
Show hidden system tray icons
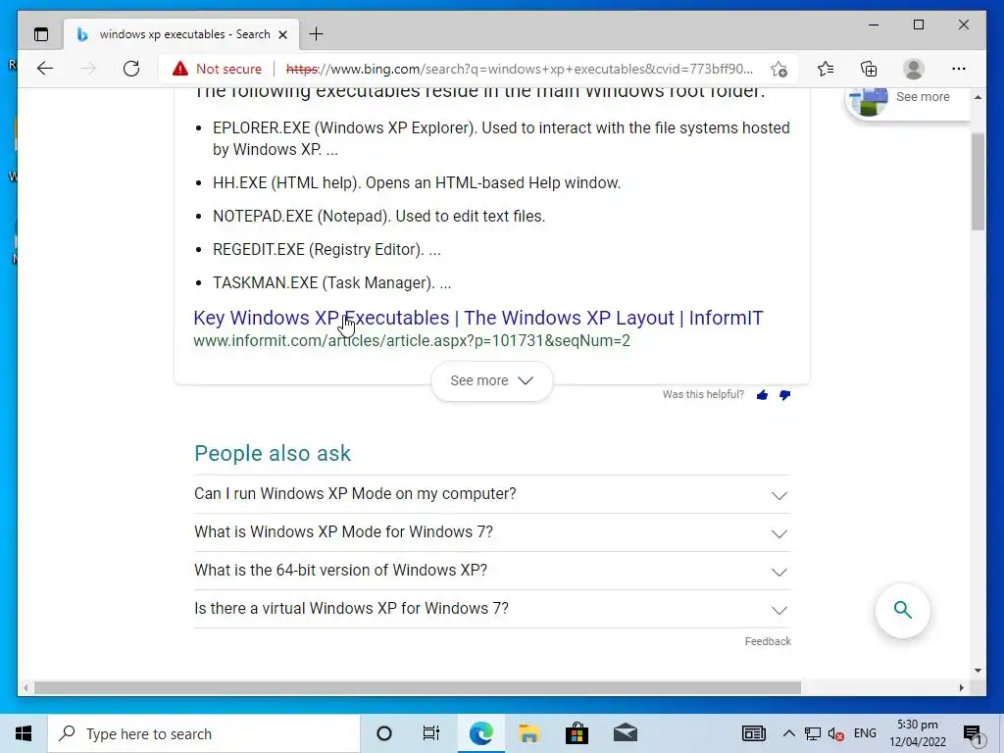click(x=789, y=733)
